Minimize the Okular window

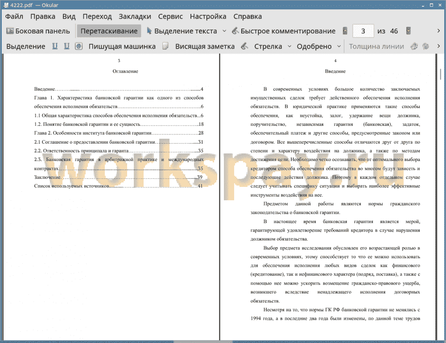(423, 5)
